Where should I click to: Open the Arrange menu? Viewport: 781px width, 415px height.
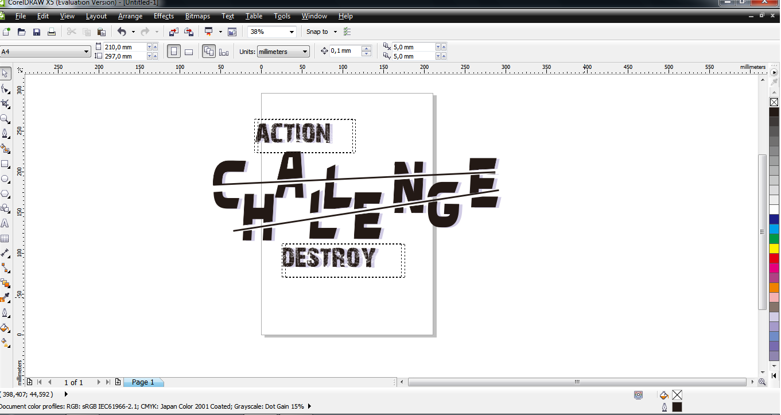(x=130, y=16)
